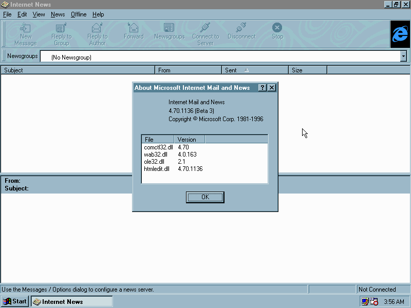The image size is (411, 308).
Task: Click the Subject column header
Action: coord(78,70)
